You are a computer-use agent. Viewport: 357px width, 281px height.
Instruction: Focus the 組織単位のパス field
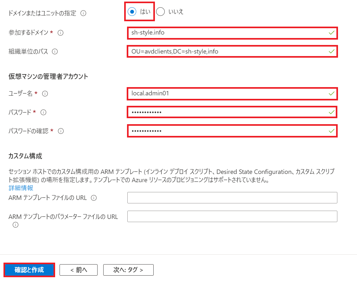tap(232, 51)
